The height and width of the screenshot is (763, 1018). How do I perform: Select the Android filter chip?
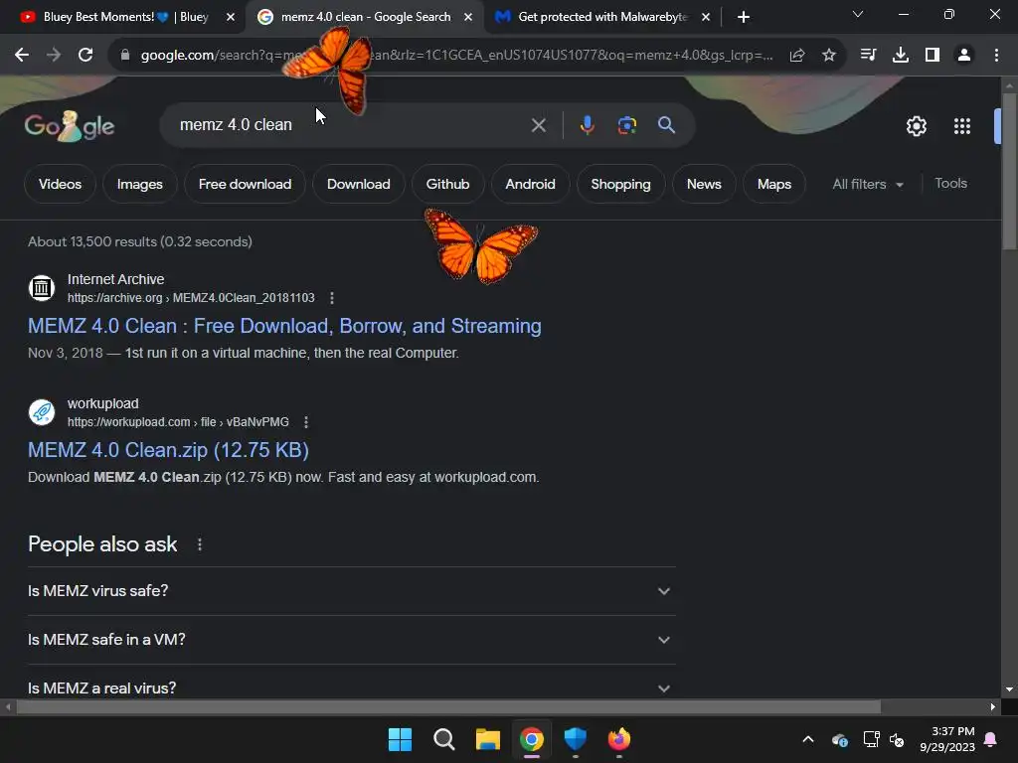point(531,184)
